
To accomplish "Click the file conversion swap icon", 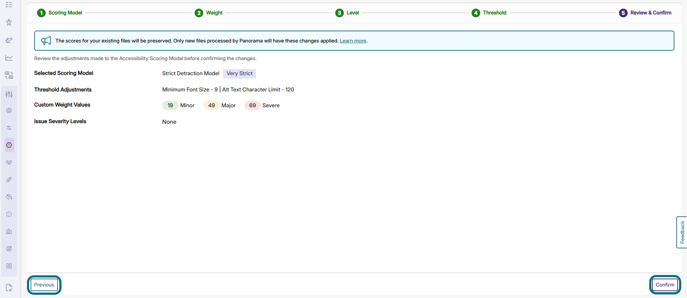I will (9, 75).
